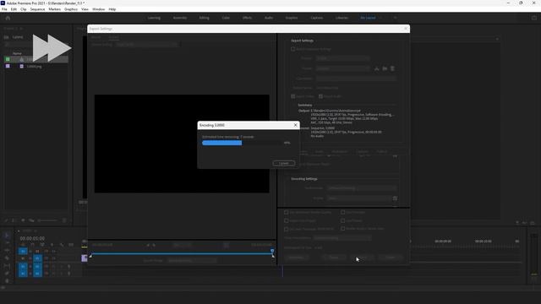Viewport: 541px width, 304px height.
Task: Toggle the Export Video checkbox
Action: pos(293,96)
